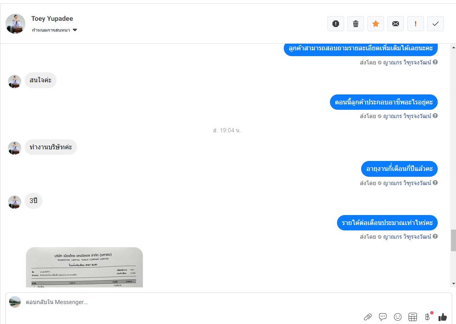The width and height of the screenshot is (456, 324).
Task: Mark conversation unread with envelope icon
Action: coord(396,24)
